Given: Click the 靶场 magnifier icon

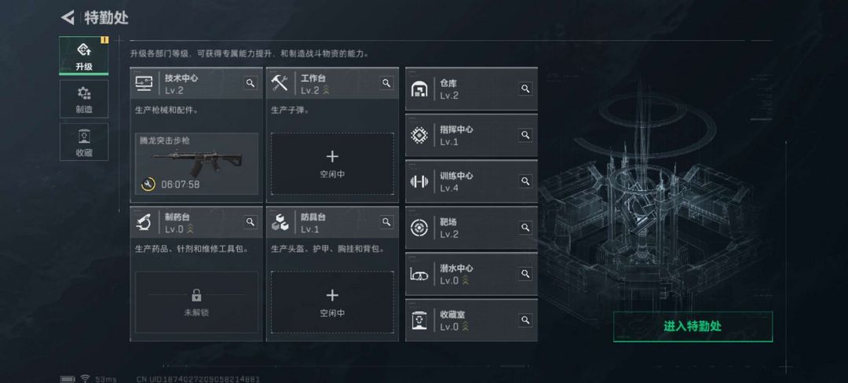Looking at the screenshot, I should click(525, 228).
